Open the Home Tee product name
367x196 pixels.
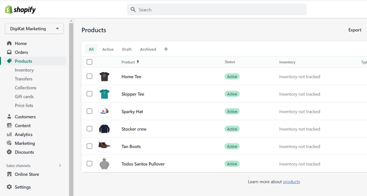[x=131, y=77]
